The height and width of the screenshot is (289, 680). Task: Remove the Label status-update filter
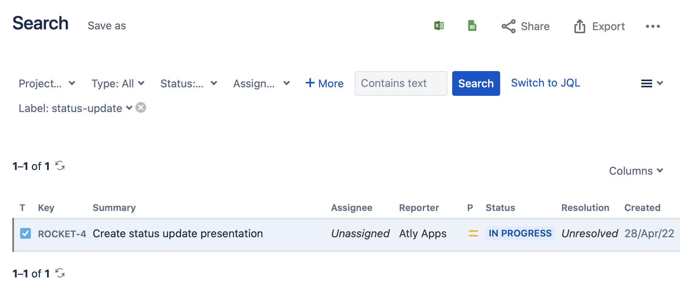pos(141,107)
